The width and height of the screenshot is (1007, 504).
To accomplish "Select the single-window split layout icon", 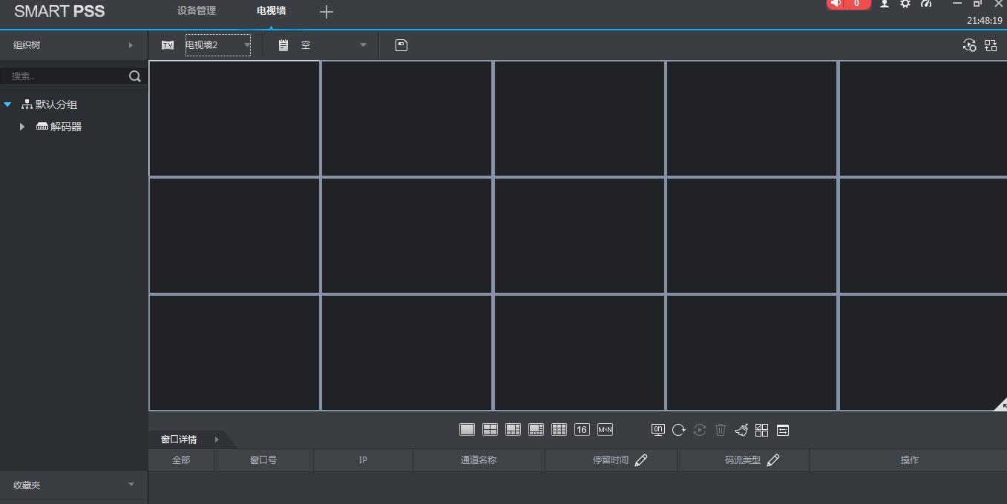I will 467,430.
